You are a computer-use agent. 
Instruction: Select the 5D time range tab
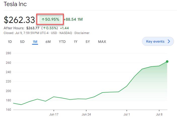click(x=22, y=42)
